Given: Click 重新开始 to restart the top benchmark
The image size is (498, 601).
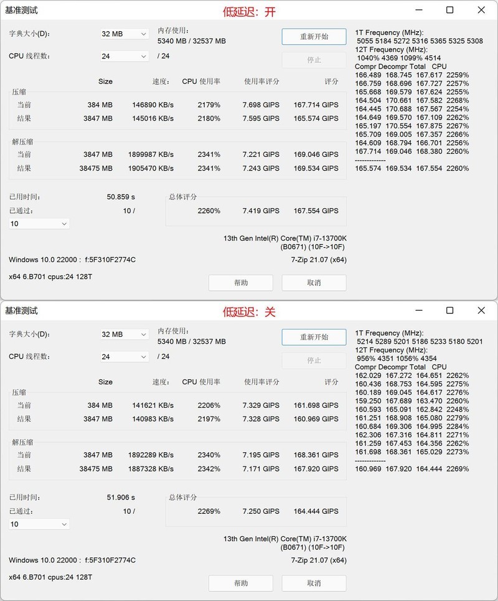Looking at the screenshot, I should point(314,37).
